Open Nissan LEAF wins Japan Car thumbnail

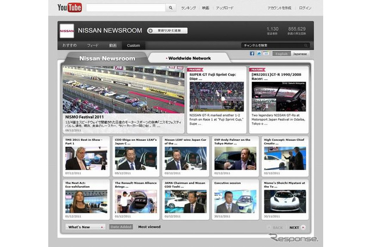[x=186, y=158]
